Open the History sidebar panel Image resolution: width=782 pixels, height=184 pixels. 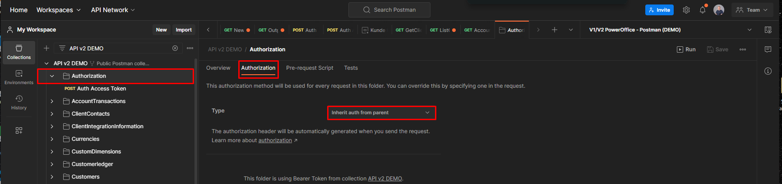pyautogui.click(x=19, y=102)
